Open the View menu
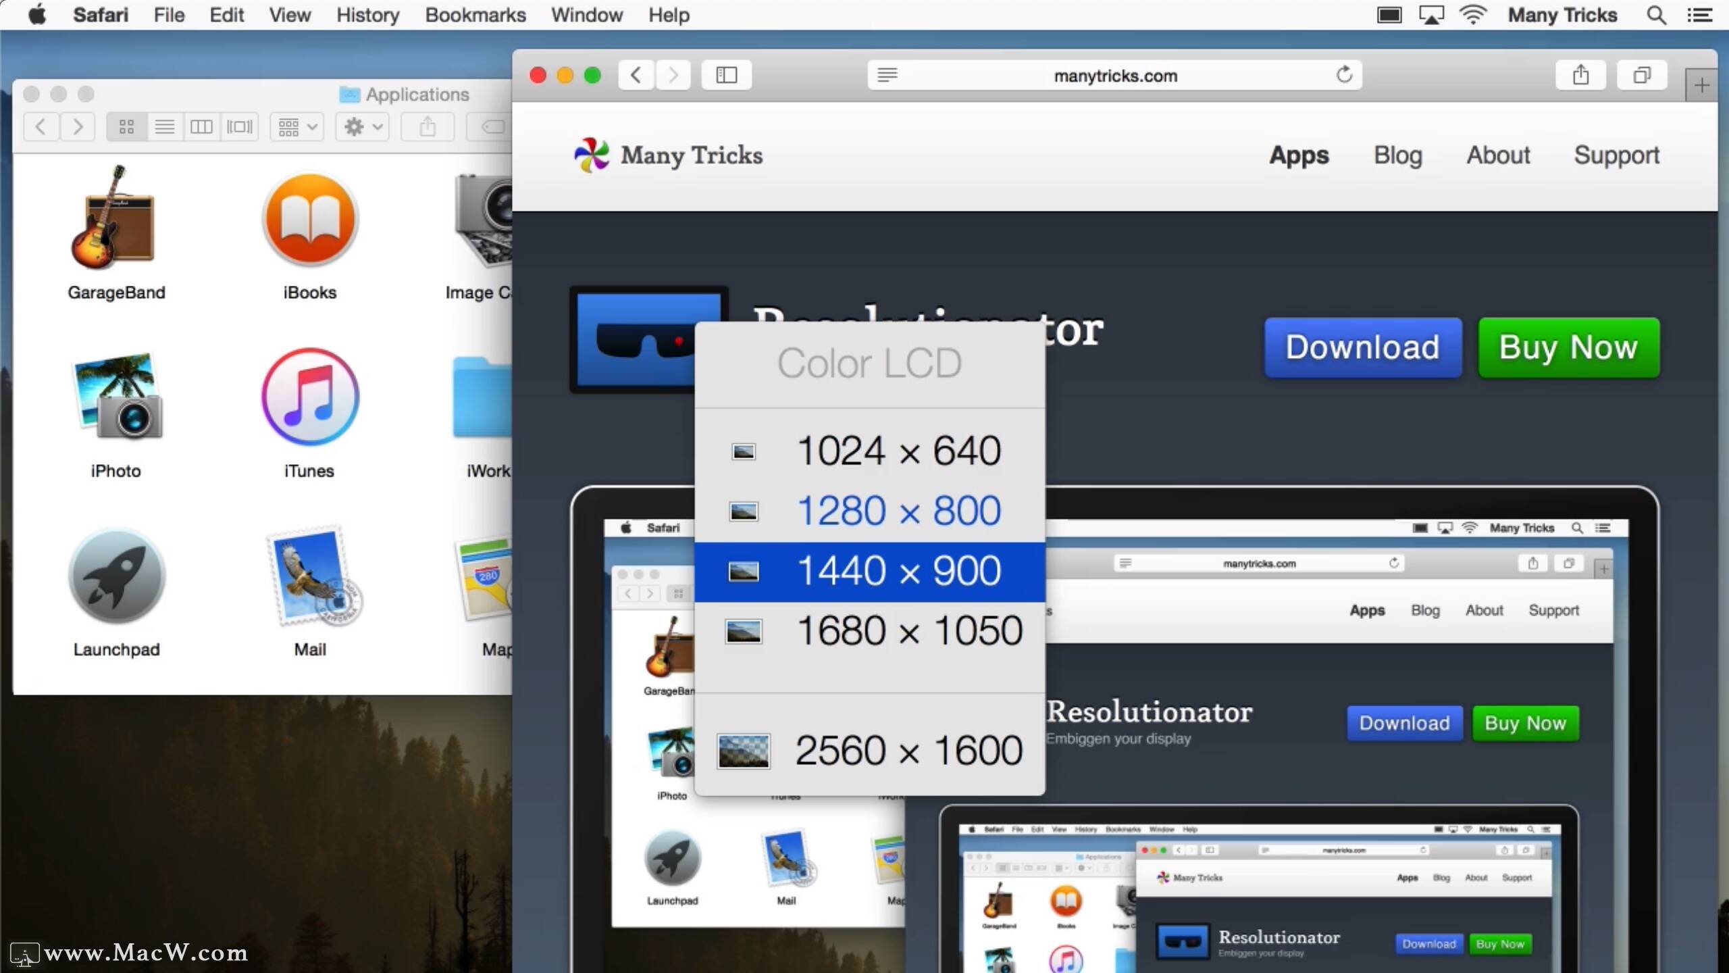Screen dimensions: 1729x973 coord(290,15)
